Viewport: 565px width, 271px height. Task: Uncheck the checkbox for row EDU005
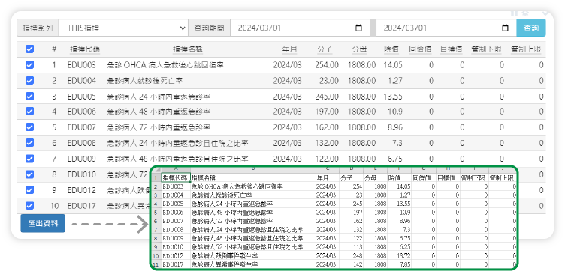(29, 97)
